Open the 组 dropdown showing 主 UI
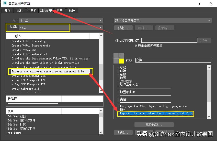 (61, 21)
